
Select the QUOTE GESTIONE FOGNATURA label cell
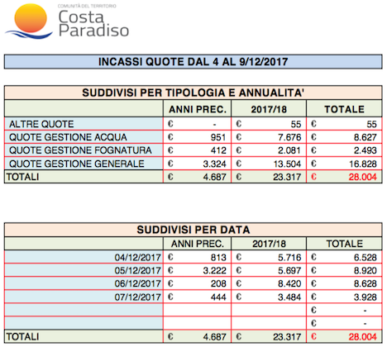coord(84,150)
